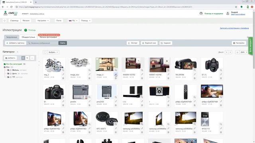Click edit pencil for pmx2430 mixer

pyautogui.click(x=116, y=101)
